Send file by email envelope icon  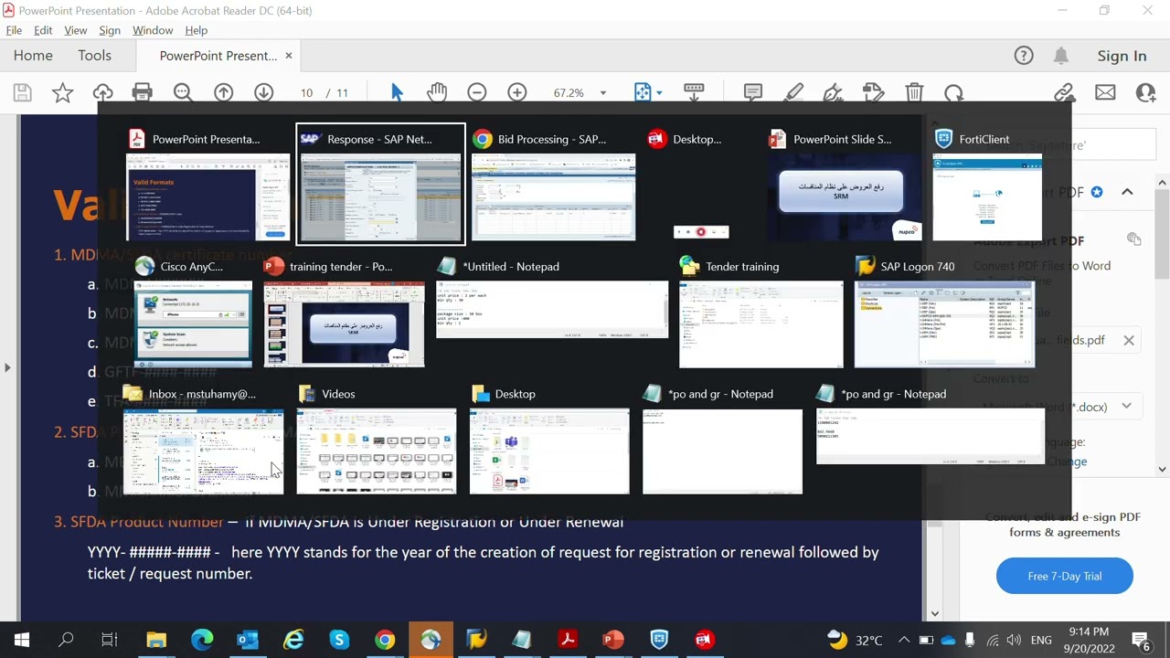point(1105,92)
